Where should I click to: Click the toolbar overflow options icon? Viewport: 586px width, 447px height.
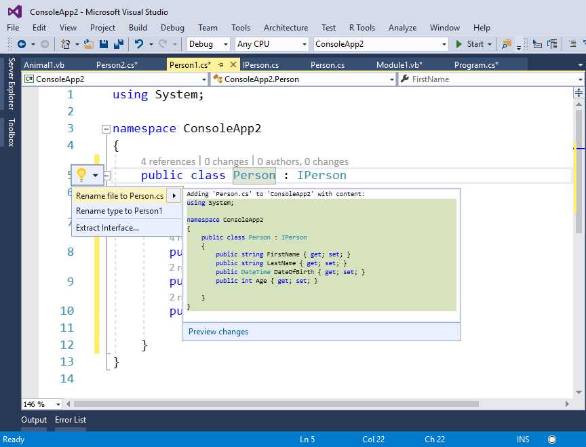[519, 47]
